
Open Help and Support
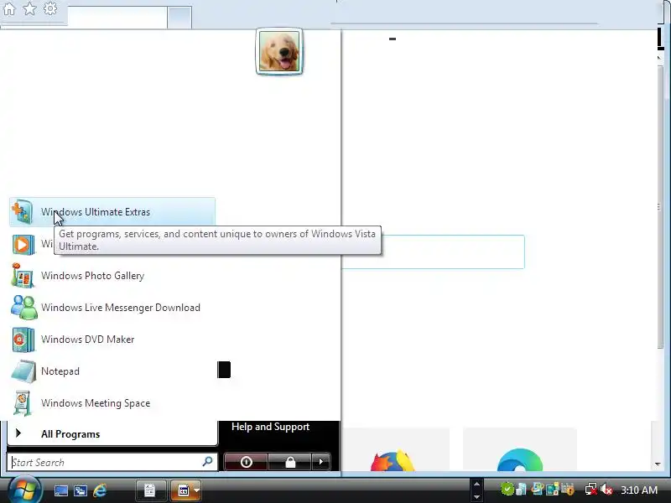click(x=270, y=427)
